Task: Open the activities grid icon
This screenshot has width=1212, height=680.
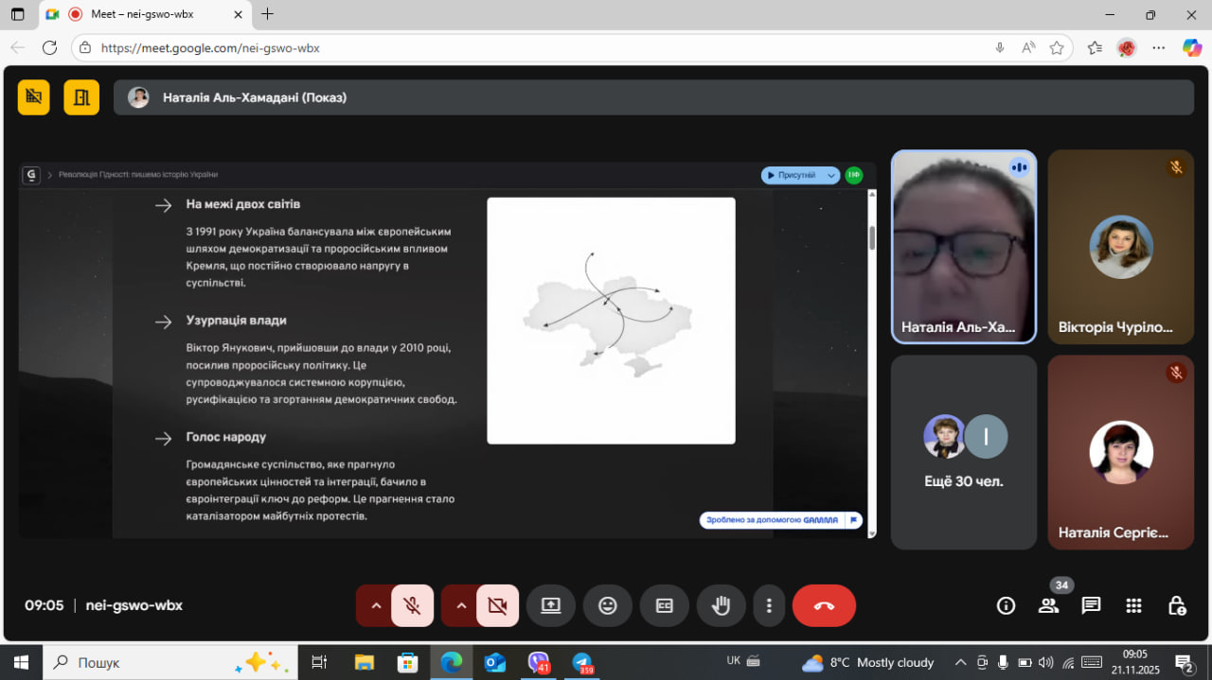Action: 1133,605
